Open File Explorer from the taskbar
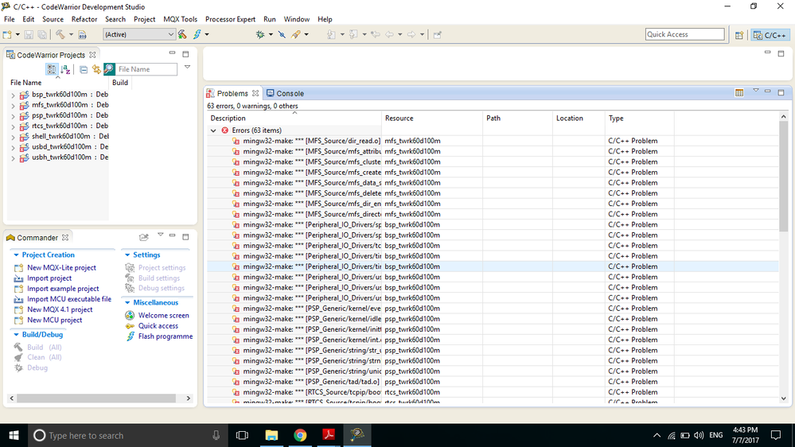795x447 pixels. coord(271,435)
